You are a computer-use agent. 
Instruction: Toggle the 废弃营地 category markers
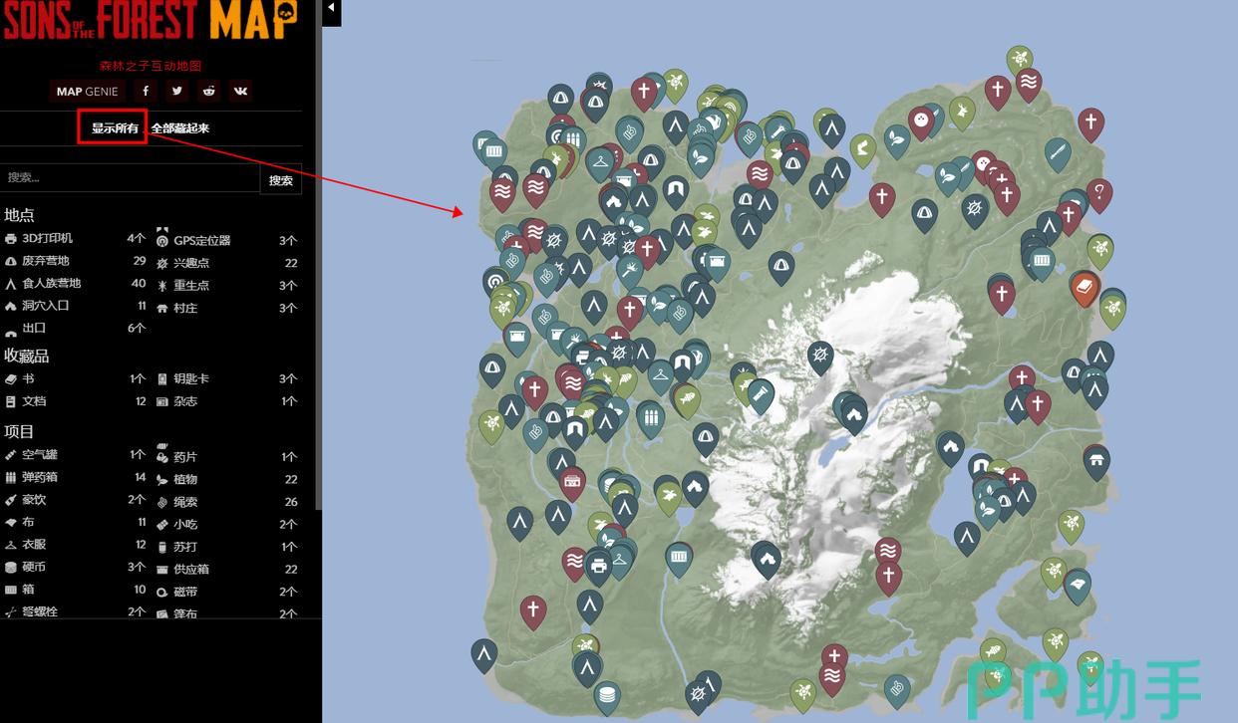click(45, 261)
